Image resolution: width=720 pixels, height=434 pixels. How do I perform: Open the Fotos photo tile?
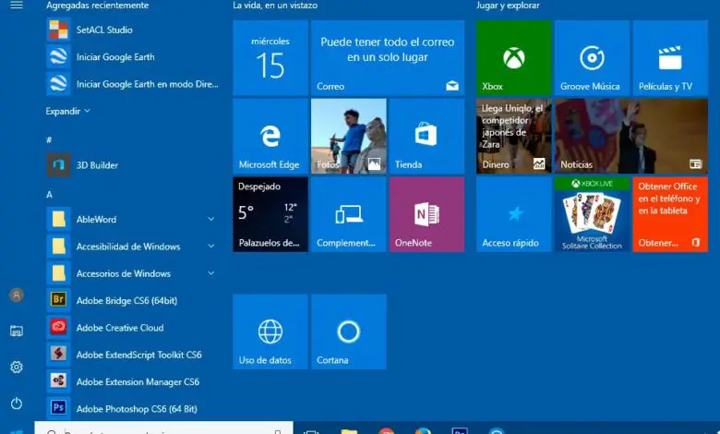[x=349, y=136]
